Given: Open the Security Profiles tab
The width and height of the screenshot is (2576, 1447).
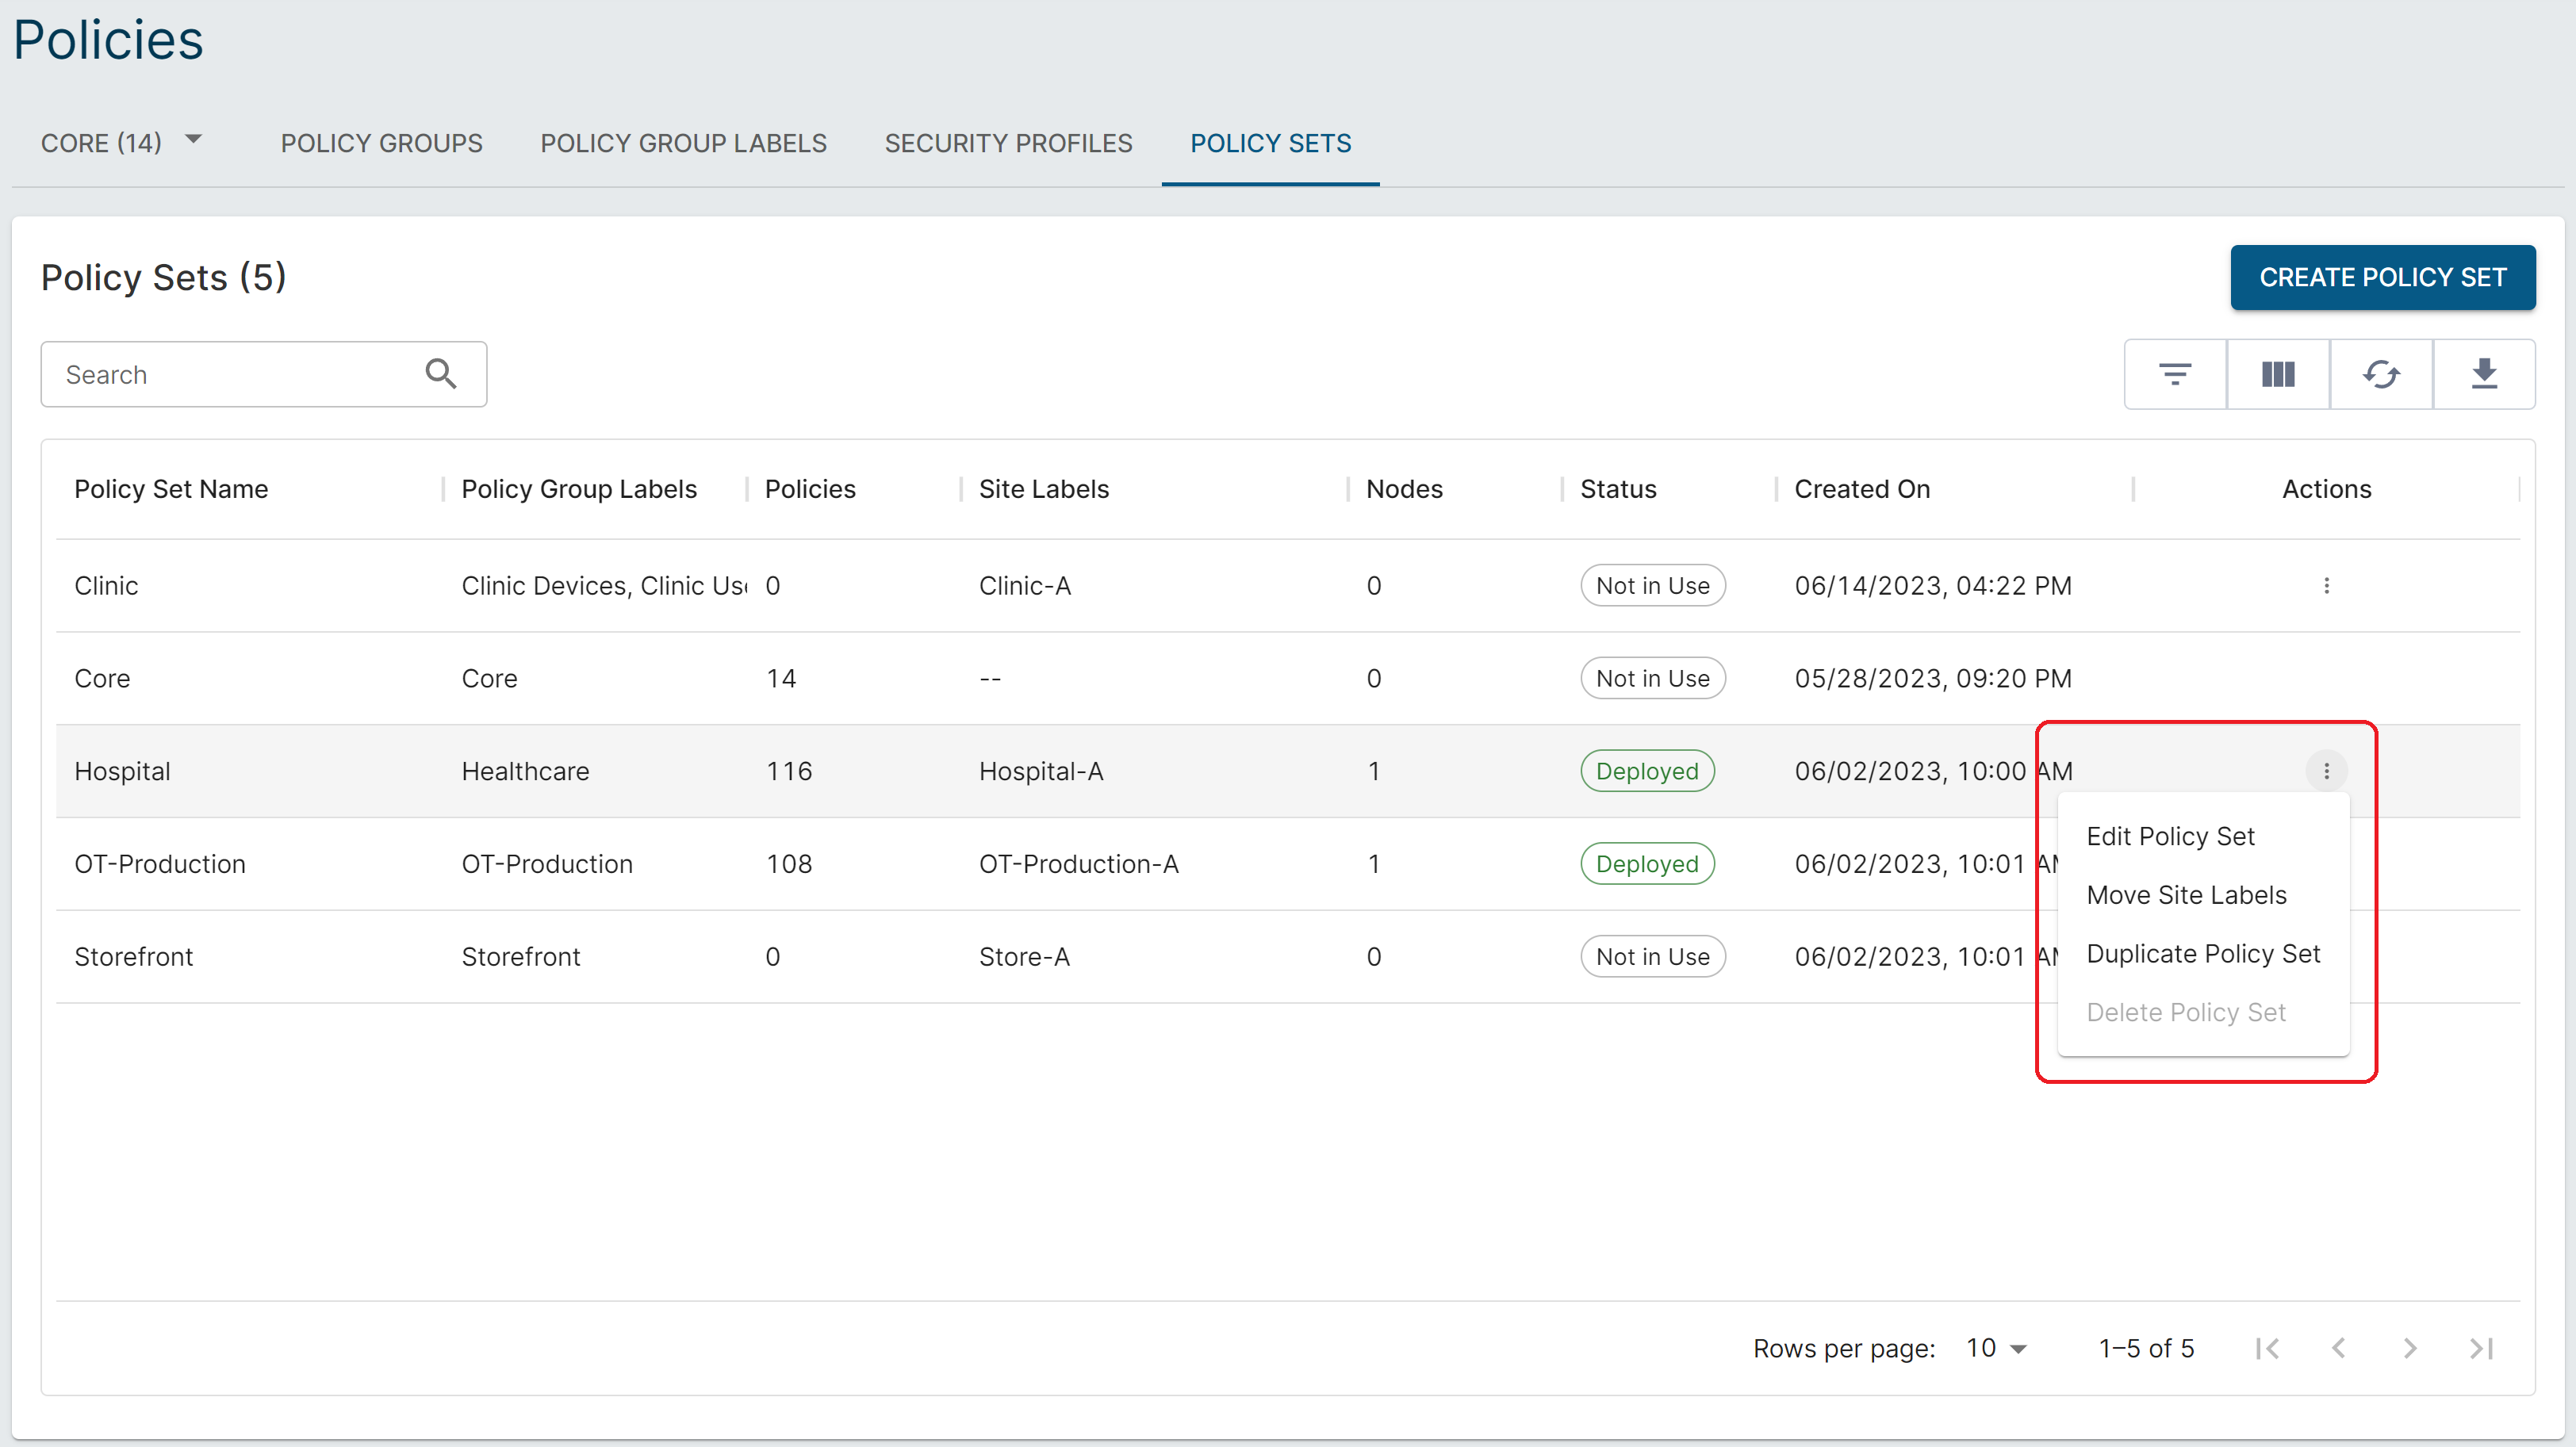Looking at the screenshot, I should [x=1008, y=143].
